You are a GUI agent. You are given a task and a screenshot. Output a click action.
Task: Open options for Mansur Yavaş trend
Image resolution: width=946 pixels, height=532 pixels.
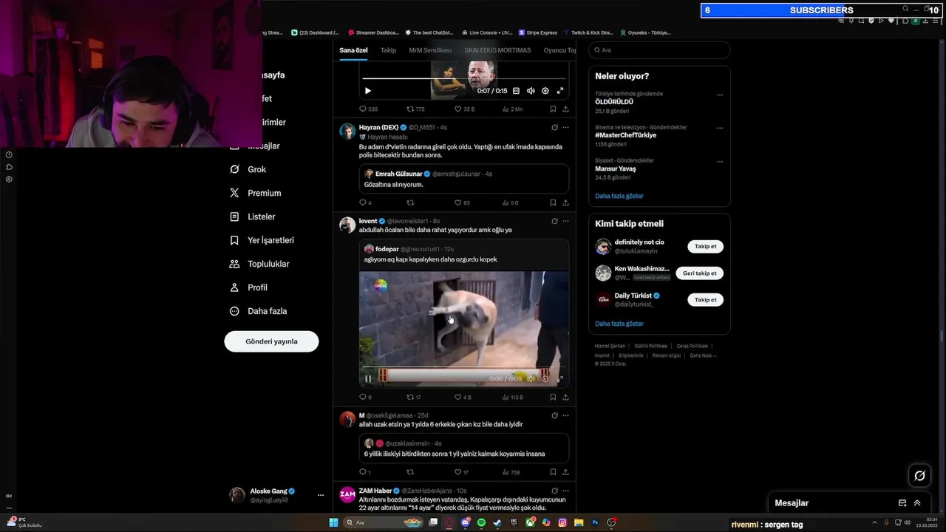pyautogui.click(x=720, y=161)
